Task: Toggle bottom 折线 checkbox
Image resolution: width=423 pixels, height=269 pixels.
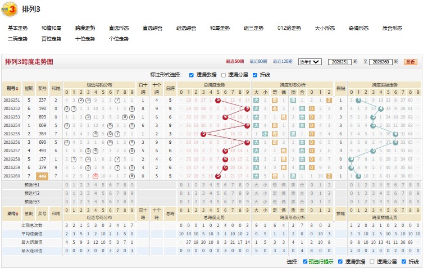Action: pos(403,262)
